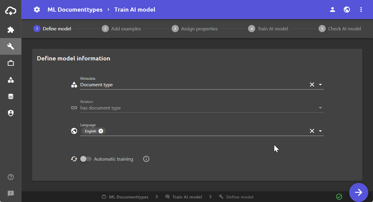The height and width of the screenshot is (202, 373).
Task: Select the wrench configuration sidebar icon
Action: tap(11, 46)
